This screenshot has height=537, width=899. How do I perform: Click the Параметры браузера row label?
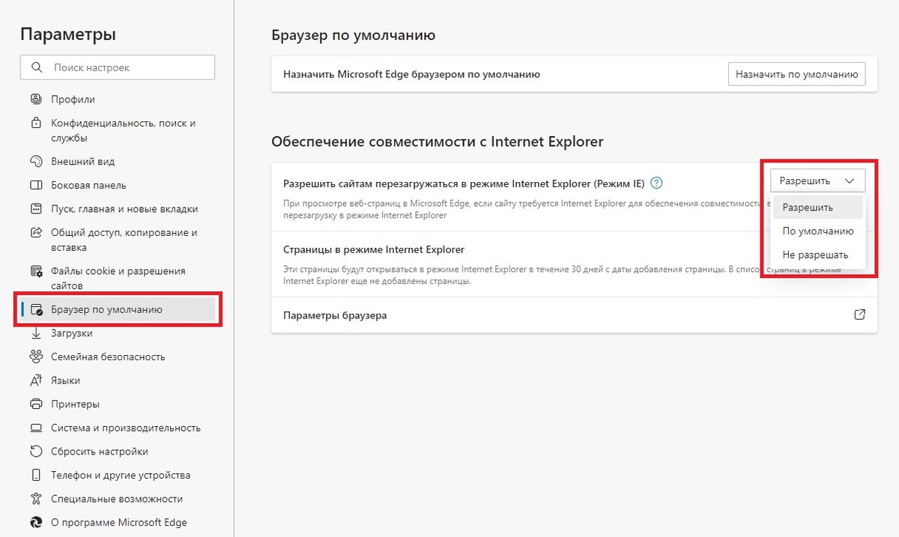click(x=335, y=315)
